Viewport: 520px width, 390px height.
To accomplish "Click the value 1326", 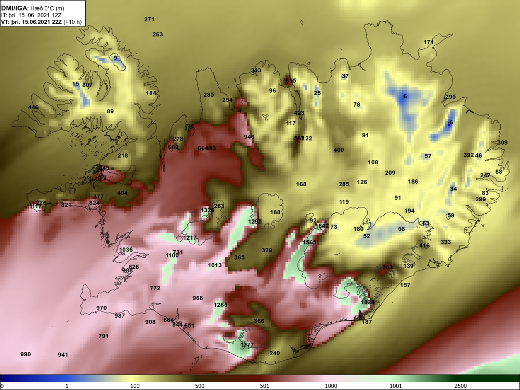I will [207, 210].
